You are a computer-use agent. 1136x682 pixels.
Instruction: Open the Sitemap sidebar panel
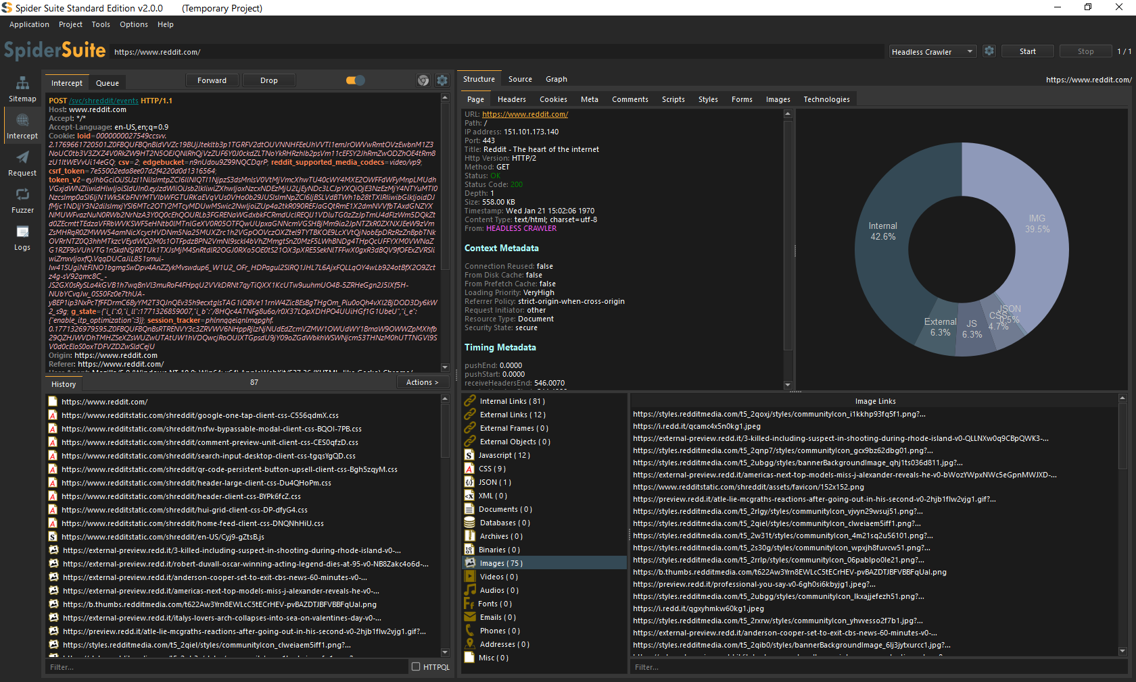pos(22,88)
